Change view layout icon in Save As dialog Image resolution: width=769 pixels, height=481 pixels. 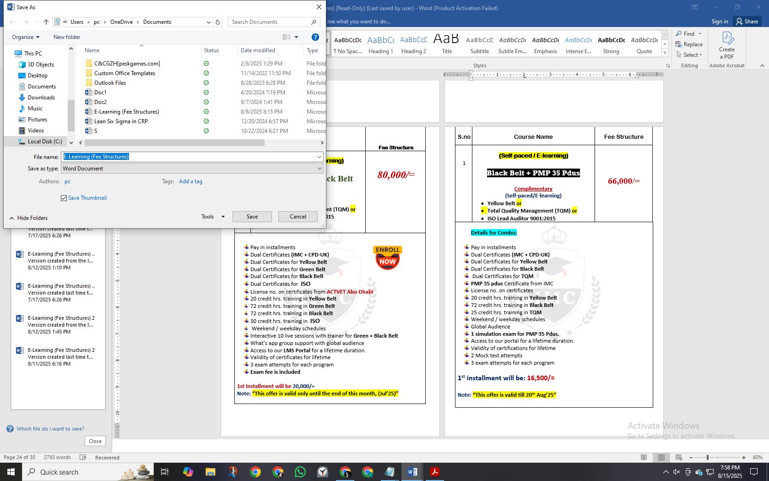[287, 37]
